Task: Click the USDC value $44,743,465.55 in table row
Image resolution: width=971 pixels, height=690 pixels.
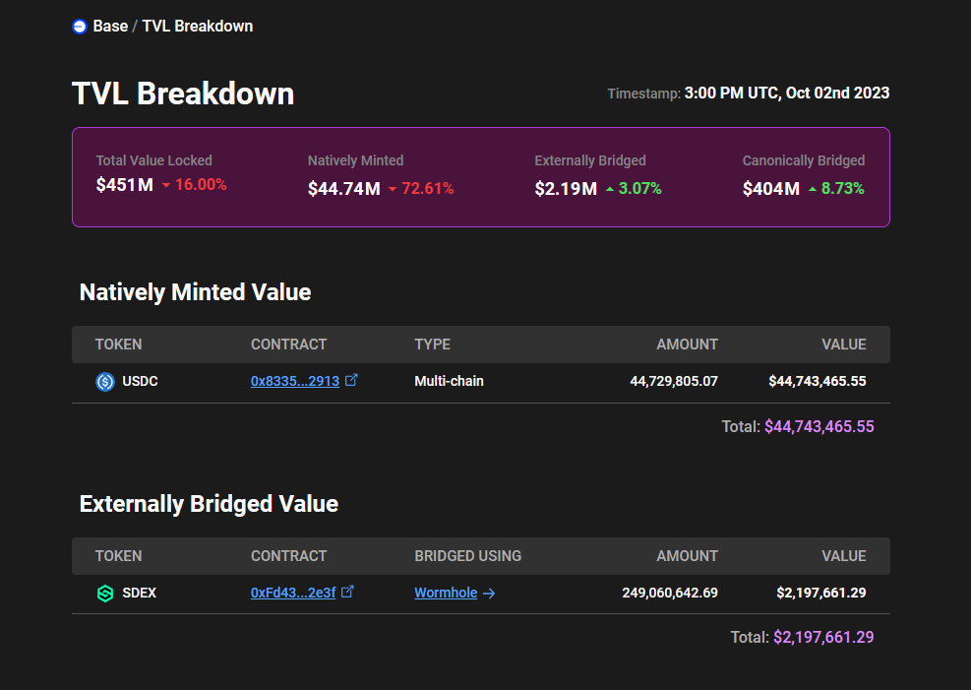Action: (818, 381)
